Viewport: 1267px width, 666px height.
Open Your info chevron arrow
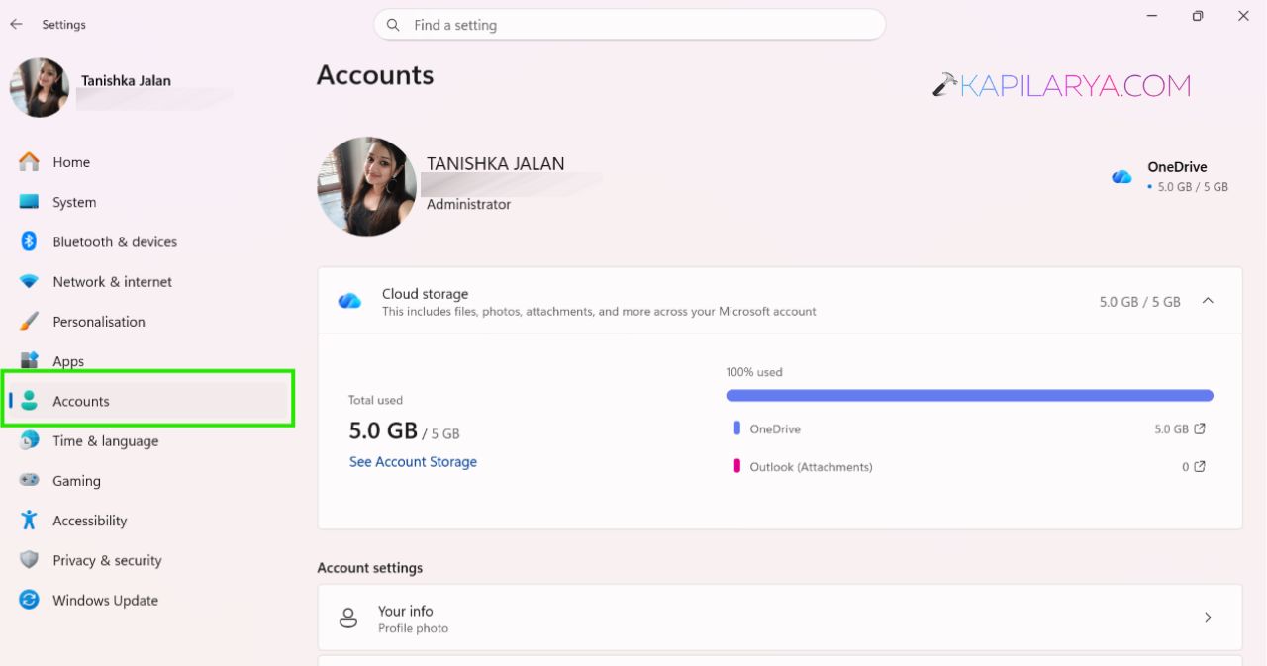1208,618
